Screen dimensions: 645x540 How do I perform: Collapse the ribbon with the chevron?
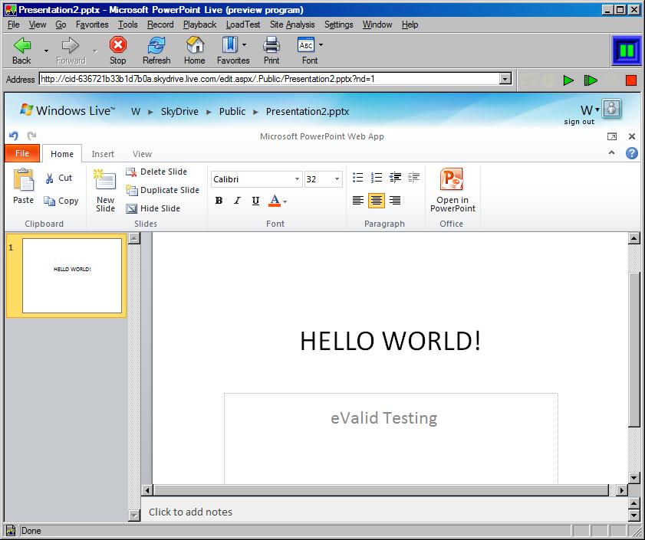pos(612,152)
